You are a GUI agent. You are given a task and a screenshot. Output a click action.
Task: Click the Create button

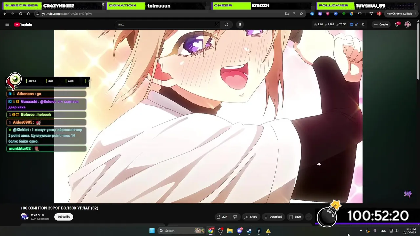[381, 24]
